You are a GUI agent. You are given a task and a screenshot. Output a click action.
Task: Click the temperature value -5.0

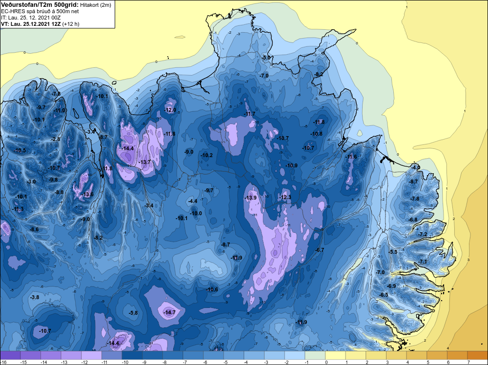266,58
